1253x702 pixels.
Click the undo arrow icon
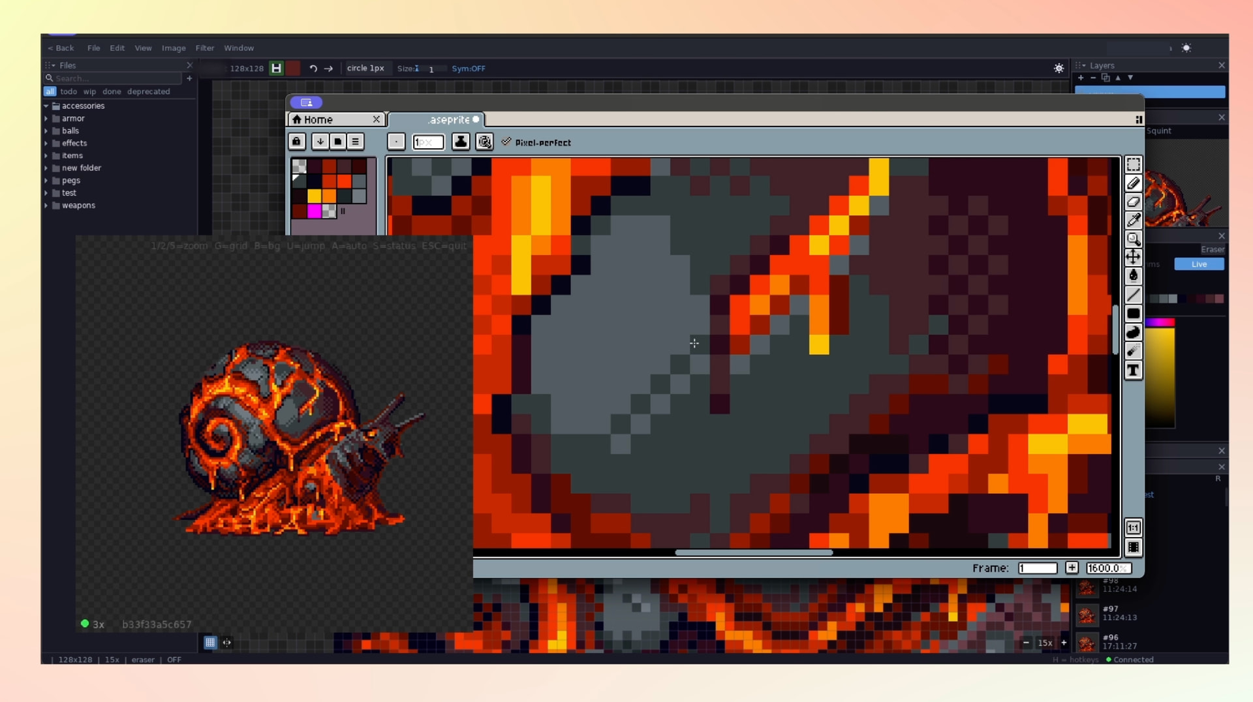pos(313,68)
